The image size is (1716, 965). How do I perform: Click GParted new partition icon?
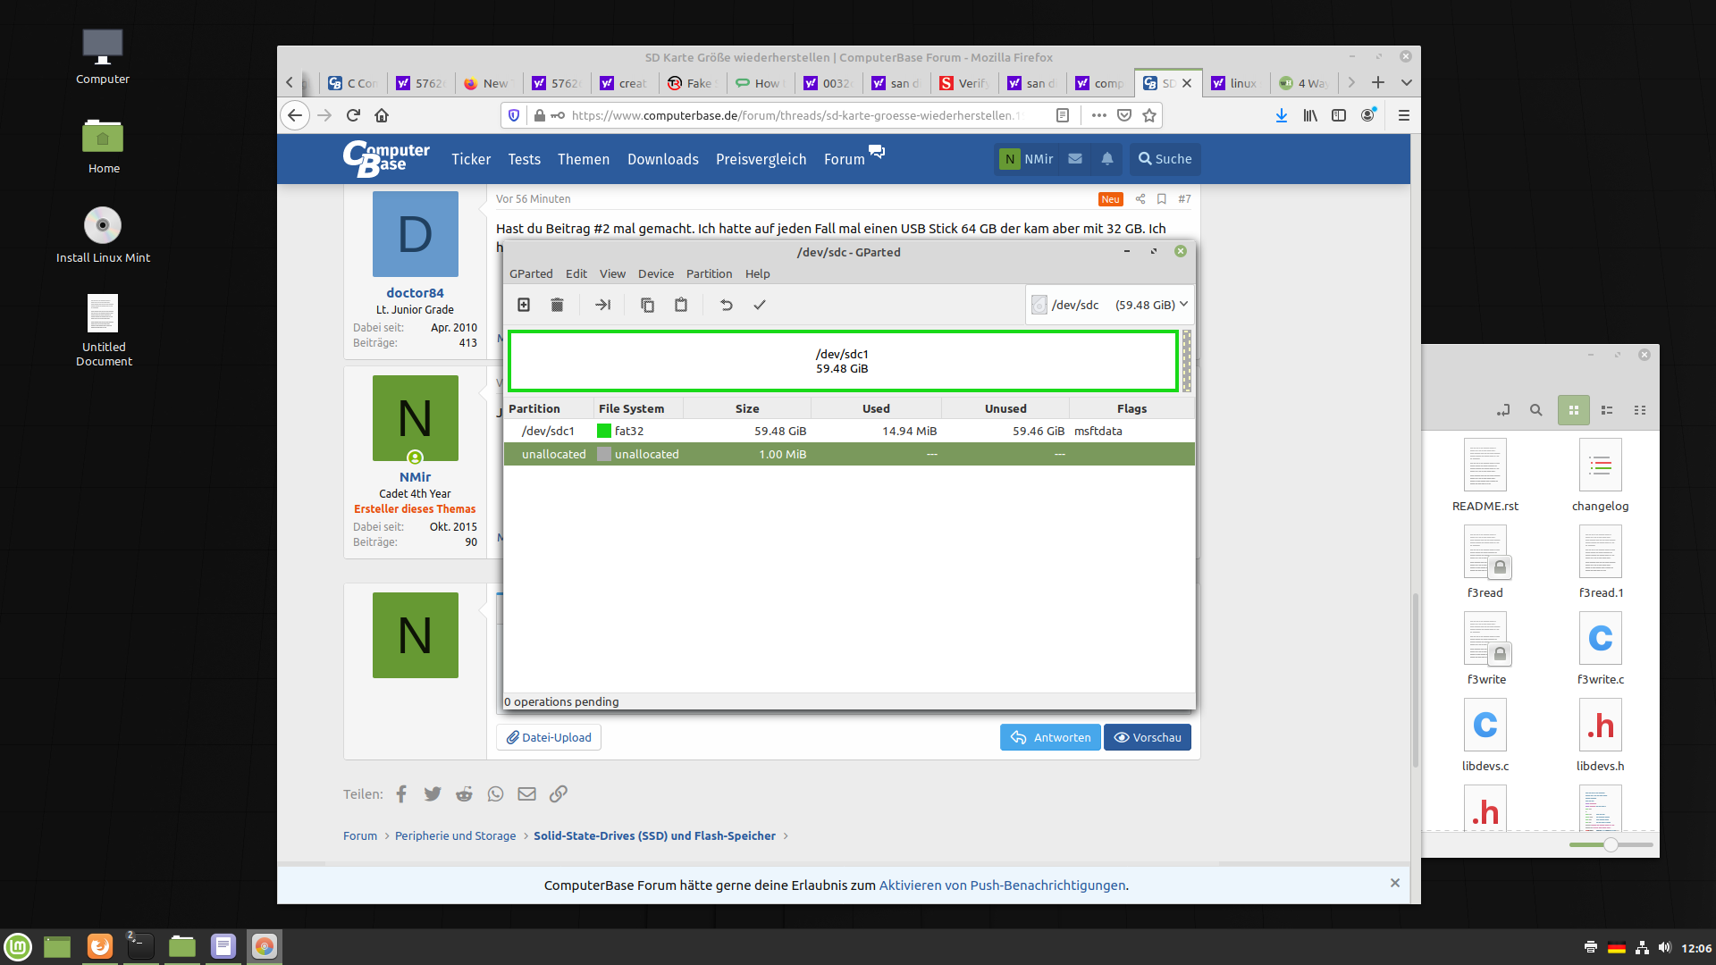[524, 305]
